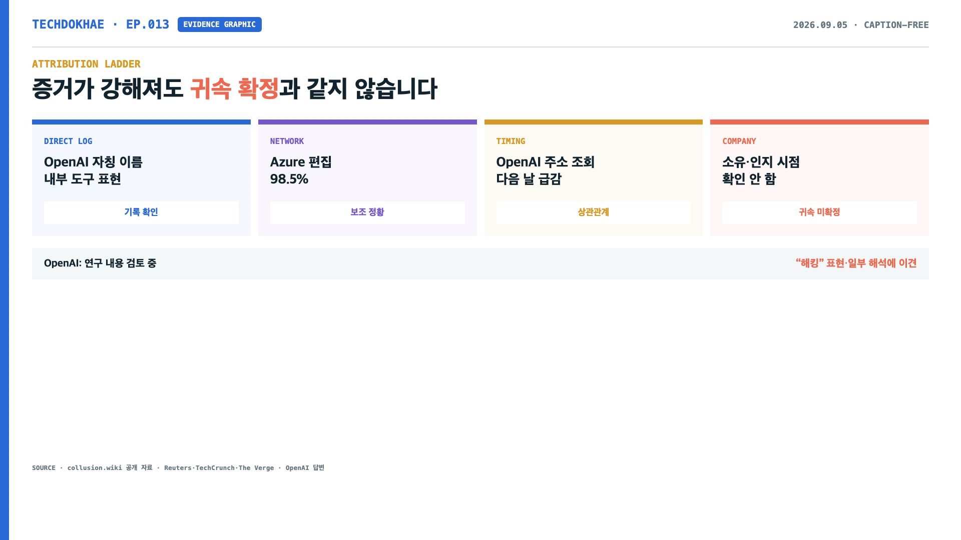Click the text OpenAI: 연구 내용 검토 중
The image size is (961, 540).
point(100,263)
